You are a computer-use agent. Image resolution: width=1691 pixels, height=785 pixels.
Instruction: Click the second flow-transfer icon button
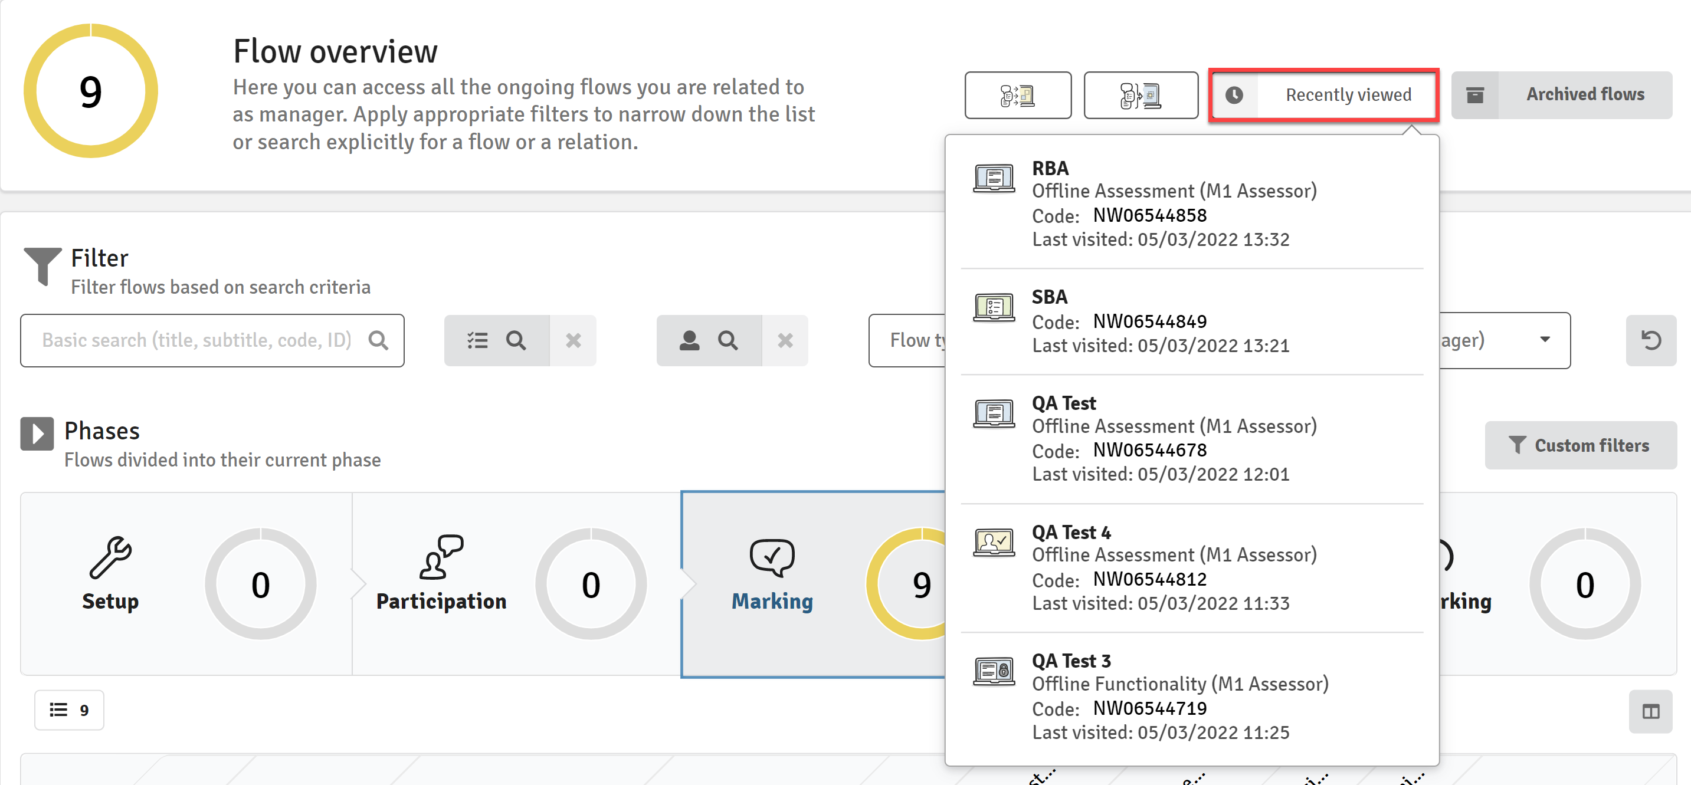1141,95
